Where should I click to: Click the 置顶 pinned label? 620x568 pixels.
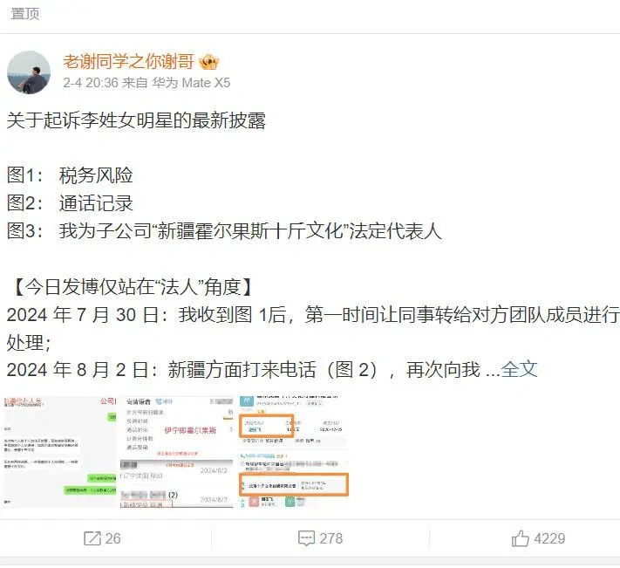point(25,14)
